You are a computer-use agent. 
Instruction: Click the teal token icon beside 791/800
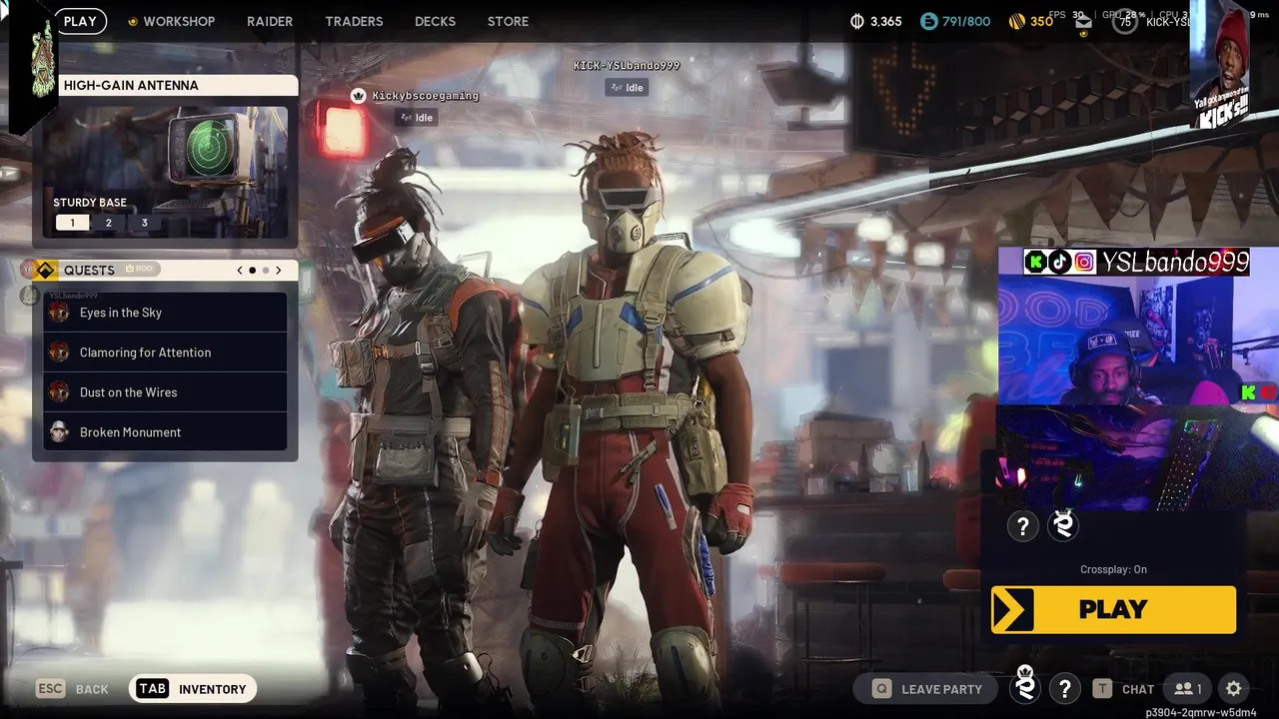929,21
